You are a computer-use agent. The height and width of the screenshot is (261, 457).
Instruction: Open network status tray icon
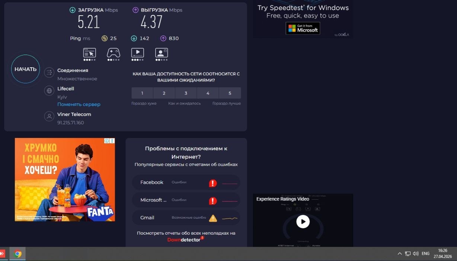pos(408,254)
